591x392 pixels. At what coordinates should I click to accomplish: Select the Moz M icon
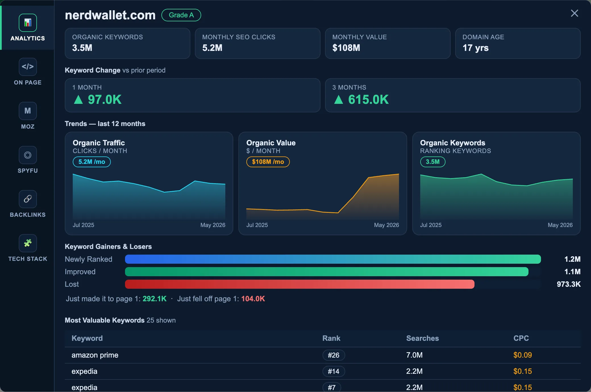(x=28, y=111)
